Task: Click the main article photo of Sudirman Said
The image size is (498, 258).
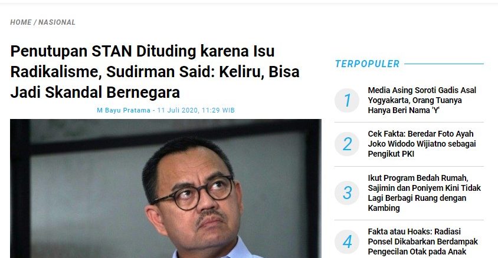Action: coord(166,188)
